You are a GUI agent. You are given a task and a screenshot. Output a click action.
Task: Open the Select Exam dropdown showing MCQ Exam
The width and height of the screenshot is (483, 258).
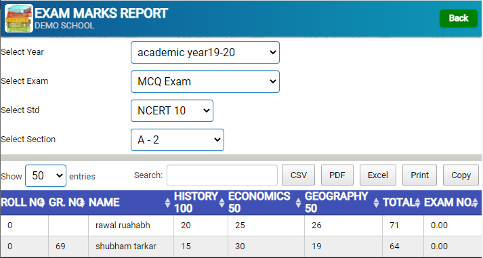(205, 81)
